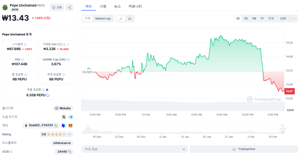This screenshot has height=156, width=300.
Task: Click the #519 rank badge
Action: tap(15, 10)
